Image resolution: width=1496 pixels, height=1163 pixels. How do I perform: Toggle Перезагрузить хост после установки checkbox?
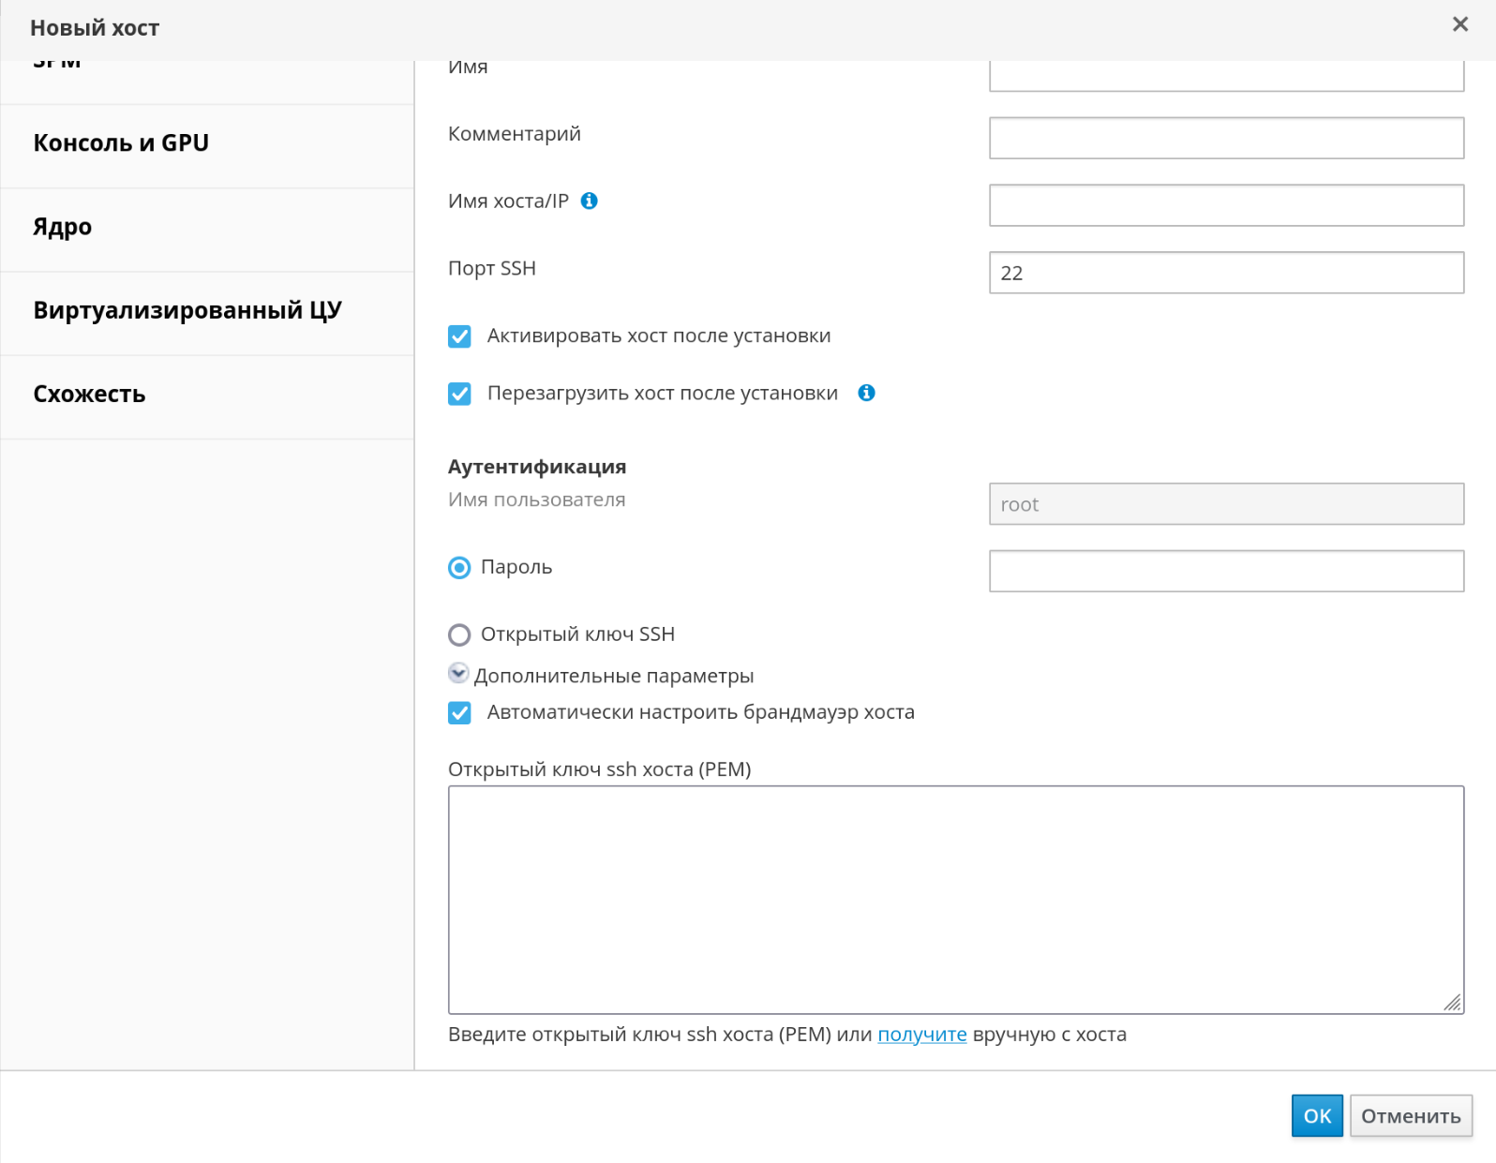click(x=459, y=394)
